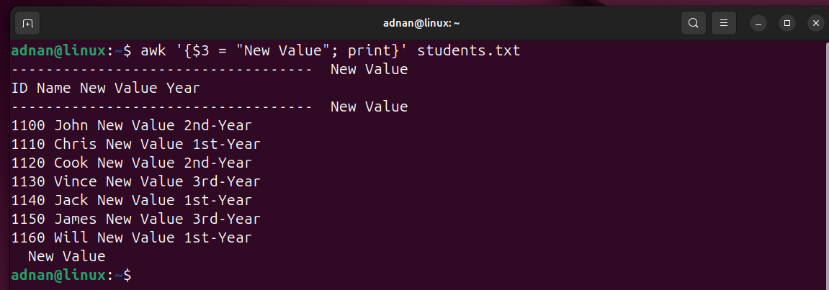Click the header line ID Name New Value Year
Screen dimensions: 829x290
[106, 89]
